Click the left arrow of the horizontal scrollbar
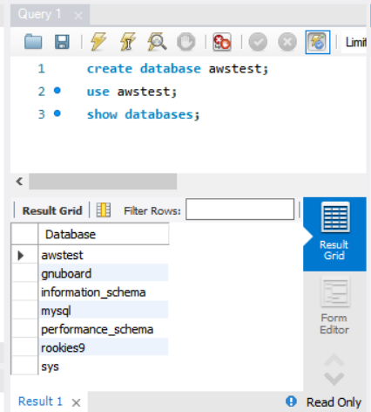This screenshot has height=412, width=371. click(x=19, y=182)
